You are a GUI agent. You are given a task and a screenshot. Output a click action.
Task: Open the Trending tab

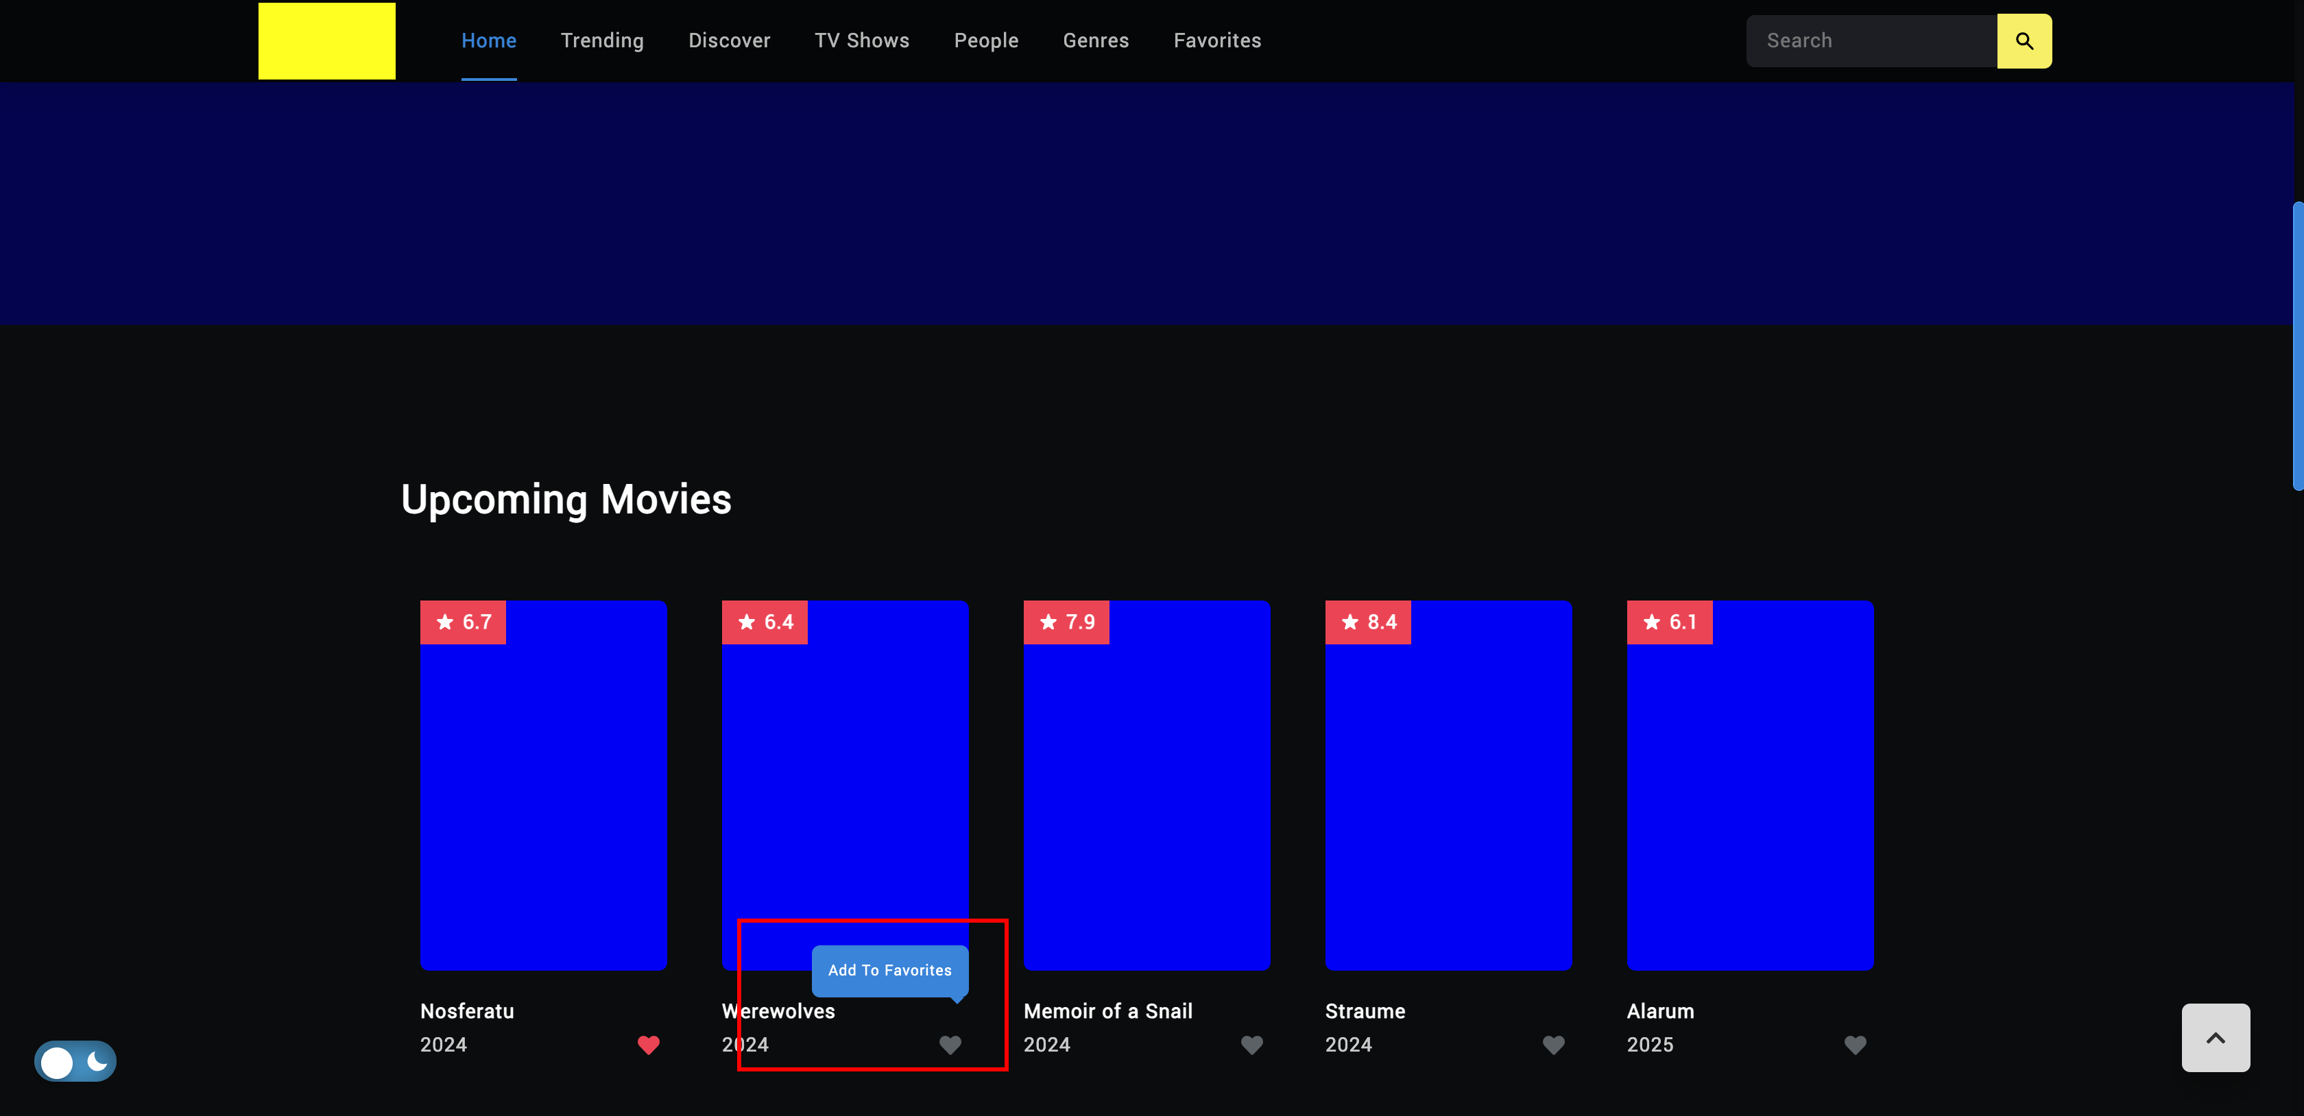tap(602, 41)
